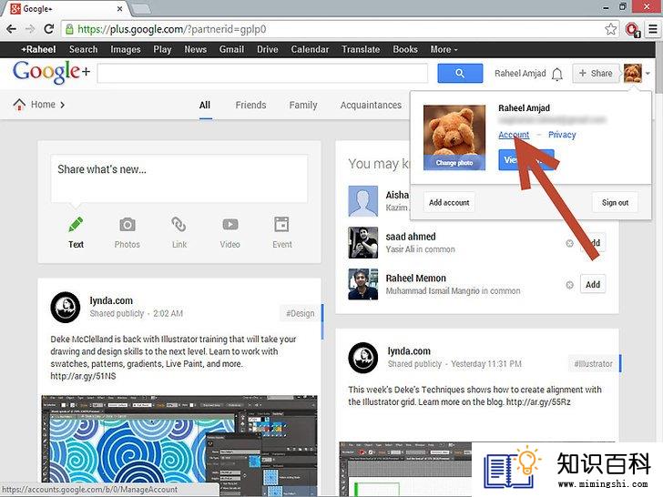Create an Event with the calendar icon
663x497 pixels.
(281, 225)
